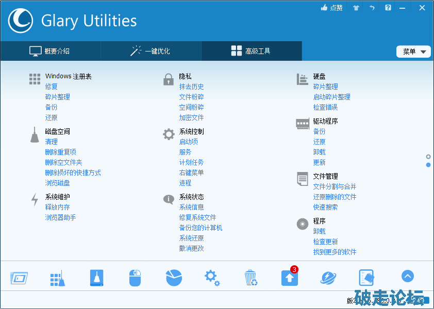Click the t-shirt skin icon in title bar
The height and width of the screenshot is (309, 434).
(356, 8)
